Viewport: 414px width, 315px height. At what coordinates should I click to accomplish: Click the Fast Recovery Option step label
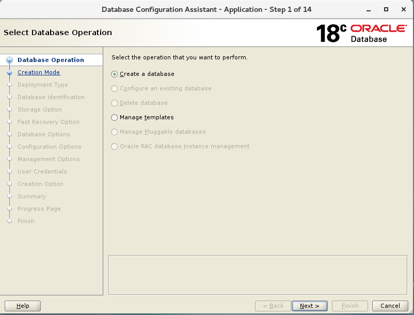[49, 122]
